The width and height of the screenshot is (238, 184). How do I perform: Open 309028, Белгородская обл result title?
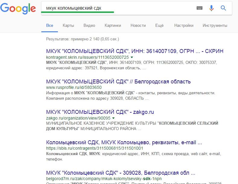121,173
